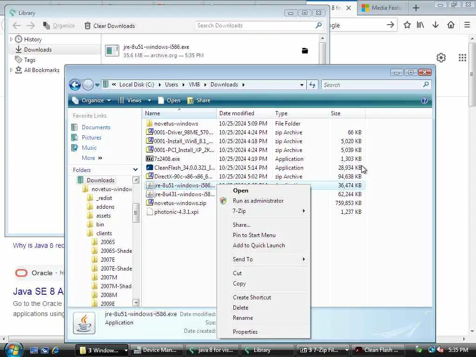Click Search Downloads field in Library window
Image resolution: width=476 pixels, height=357 pixels.
point(259,26)
